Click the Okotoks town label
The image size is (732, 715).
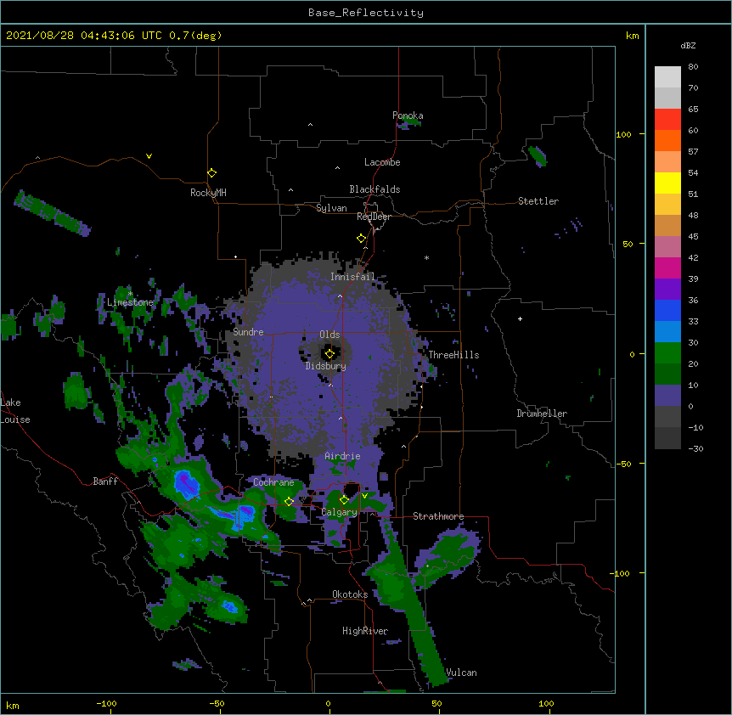(350, 594)
